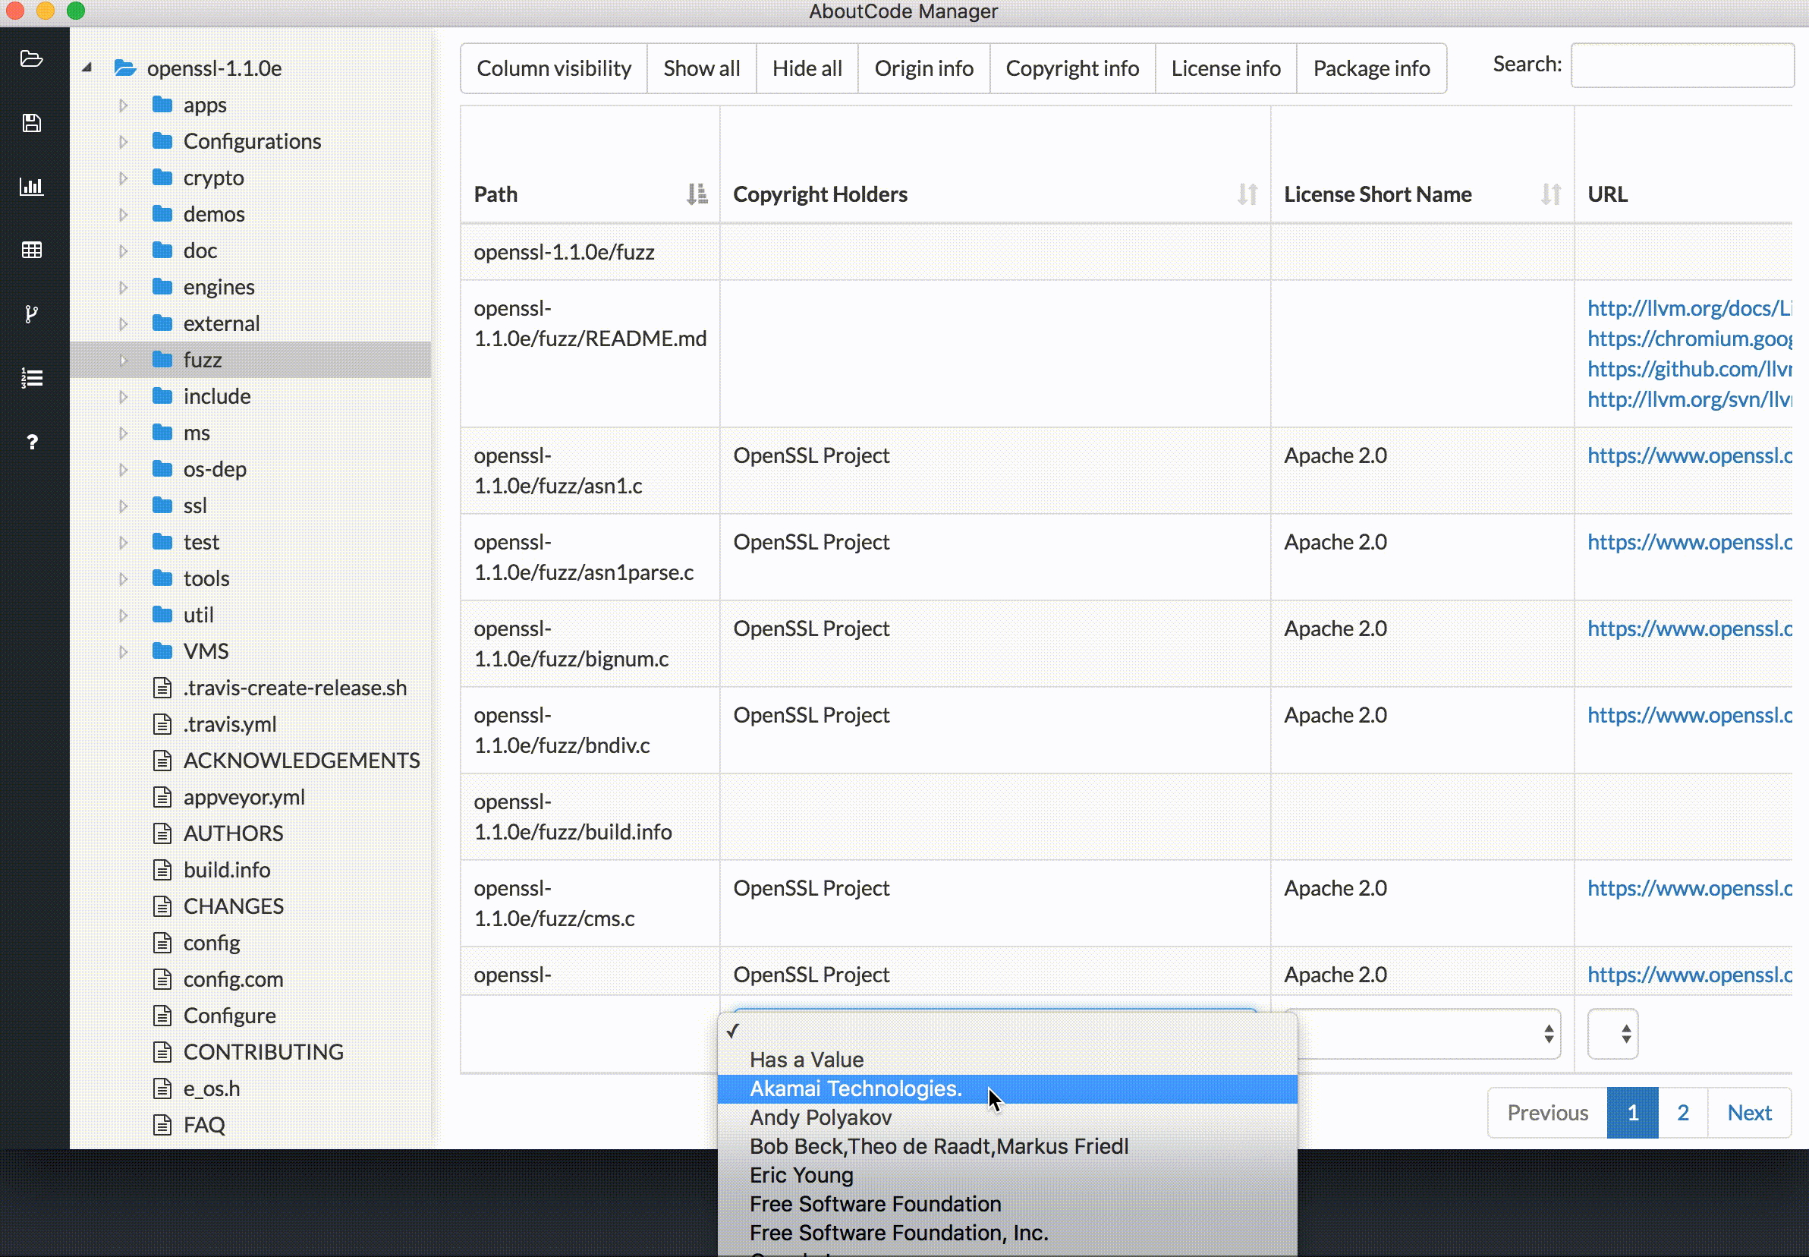The width and height of the screenshot is (1809, 1257).
Task: Open the table view grid icon
Action: click(31, 250)
